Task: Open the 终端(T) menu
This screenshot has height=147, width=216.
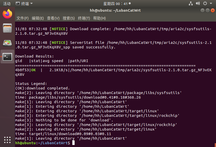Action: coord(84,18)
